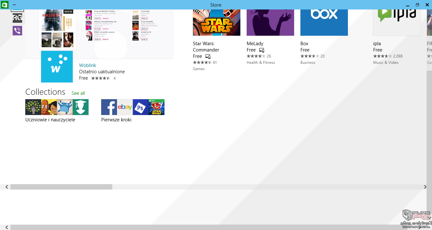This screenshot has width=432, height=230.
Task: Click the device icon beside Star Wars Free
Action: pos(208,57)
